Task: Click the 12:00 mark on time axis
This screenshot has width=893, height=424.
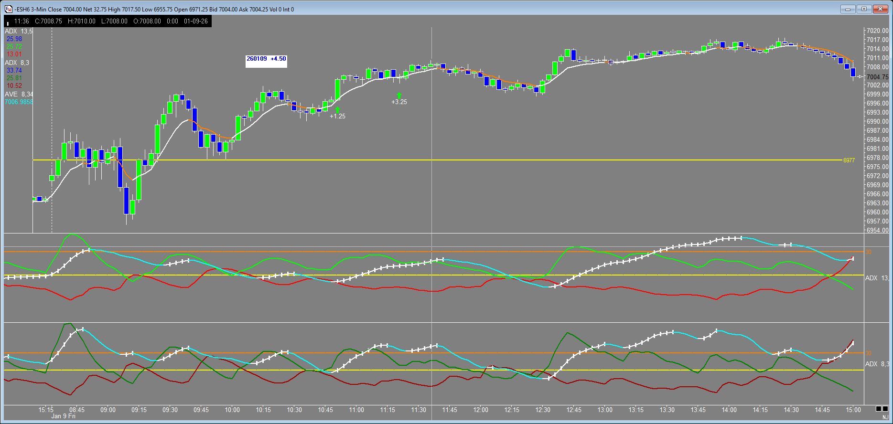Action: (481, 410)
